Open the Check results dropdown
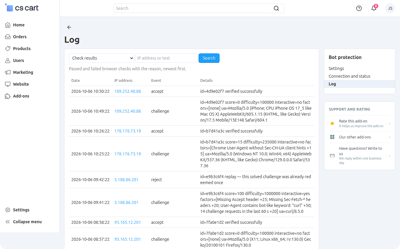The height and width of the screenshot is (249, 400). 102,58
